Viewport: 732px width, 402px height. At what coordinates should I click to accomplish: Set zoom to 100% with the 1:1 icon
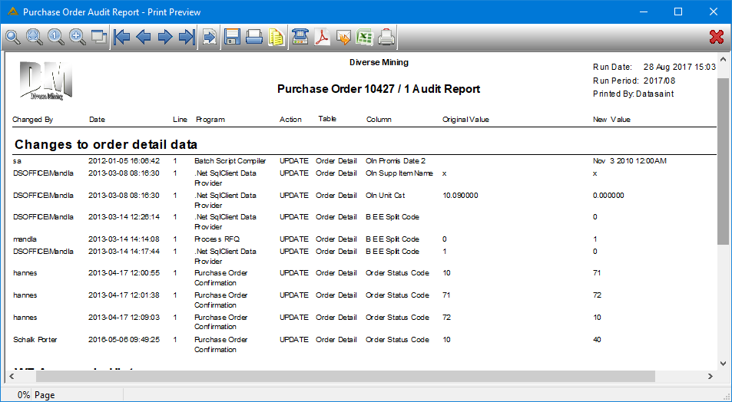click(56, 38)
